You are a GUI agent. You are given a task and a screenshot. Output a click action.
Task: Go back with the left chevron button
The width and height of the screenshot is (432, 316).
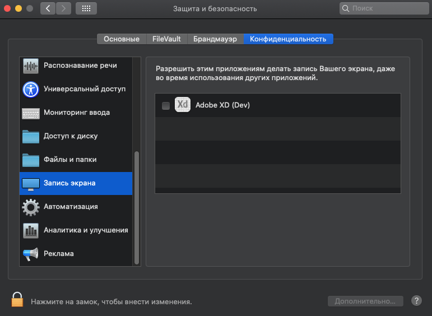pos(48,8)
